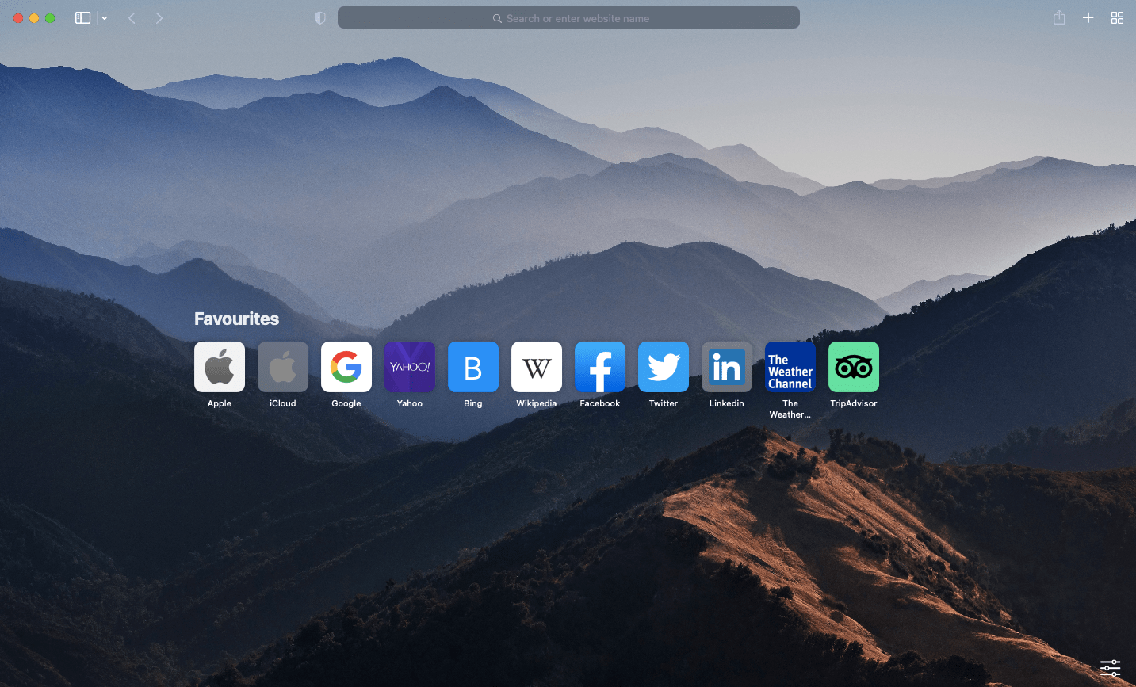Show the tab overview grid
The height and width of the screenshot is (687, 1136).
(1117, 17)
